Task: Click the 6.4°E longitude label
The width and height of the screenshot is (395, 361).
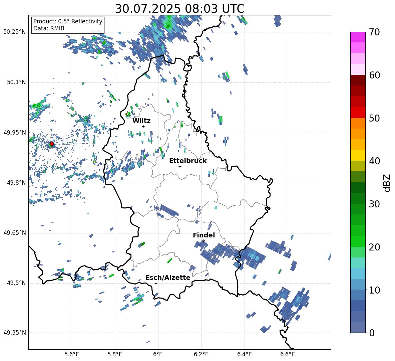Action: [245, 354]
